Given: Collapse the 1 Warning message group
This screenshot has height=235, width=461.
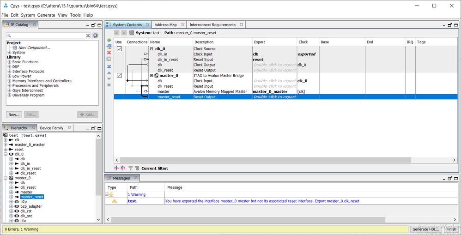Looking at the screenshot, I should pyautogui.click(x=107, y=195).
